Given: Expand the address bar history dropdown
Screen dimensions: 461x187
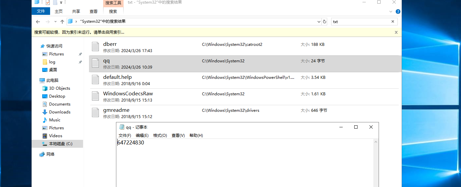Looking at the screenshot, I should (x=319, y=22).
